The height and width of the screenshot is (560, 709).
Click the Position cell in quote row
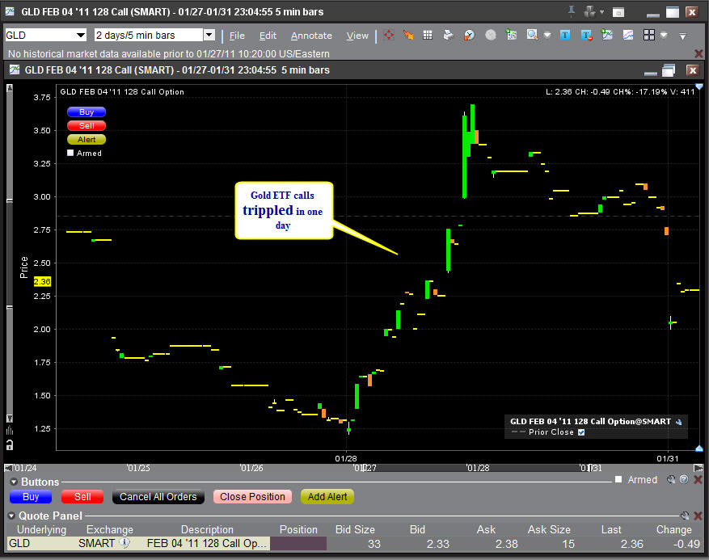point(298,543)
